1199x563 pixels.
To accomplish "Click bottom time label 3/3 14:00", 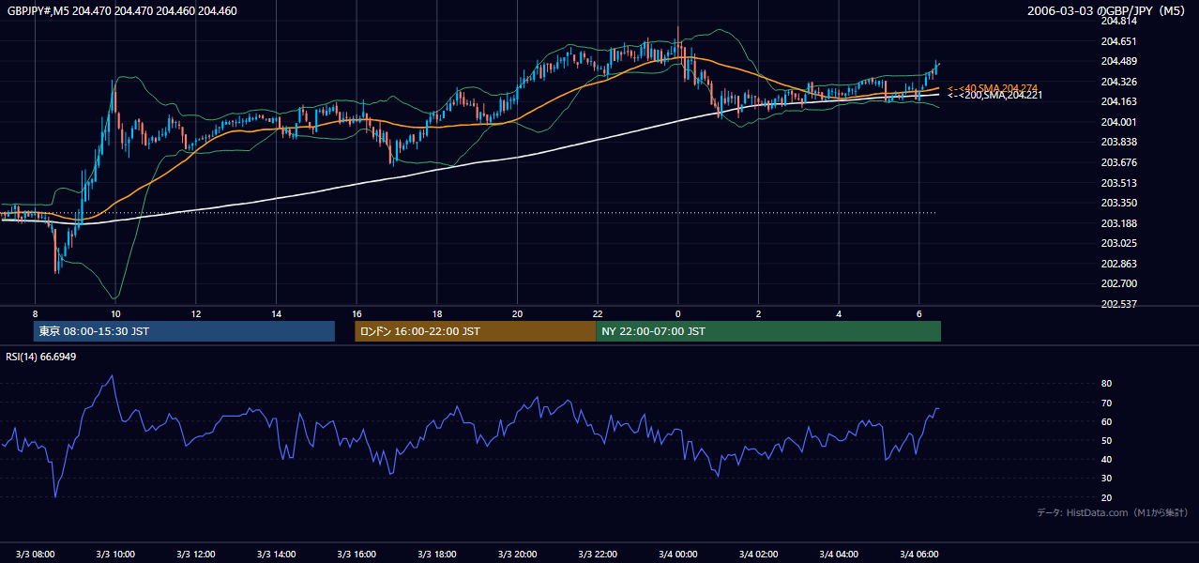I will [276, 554].
